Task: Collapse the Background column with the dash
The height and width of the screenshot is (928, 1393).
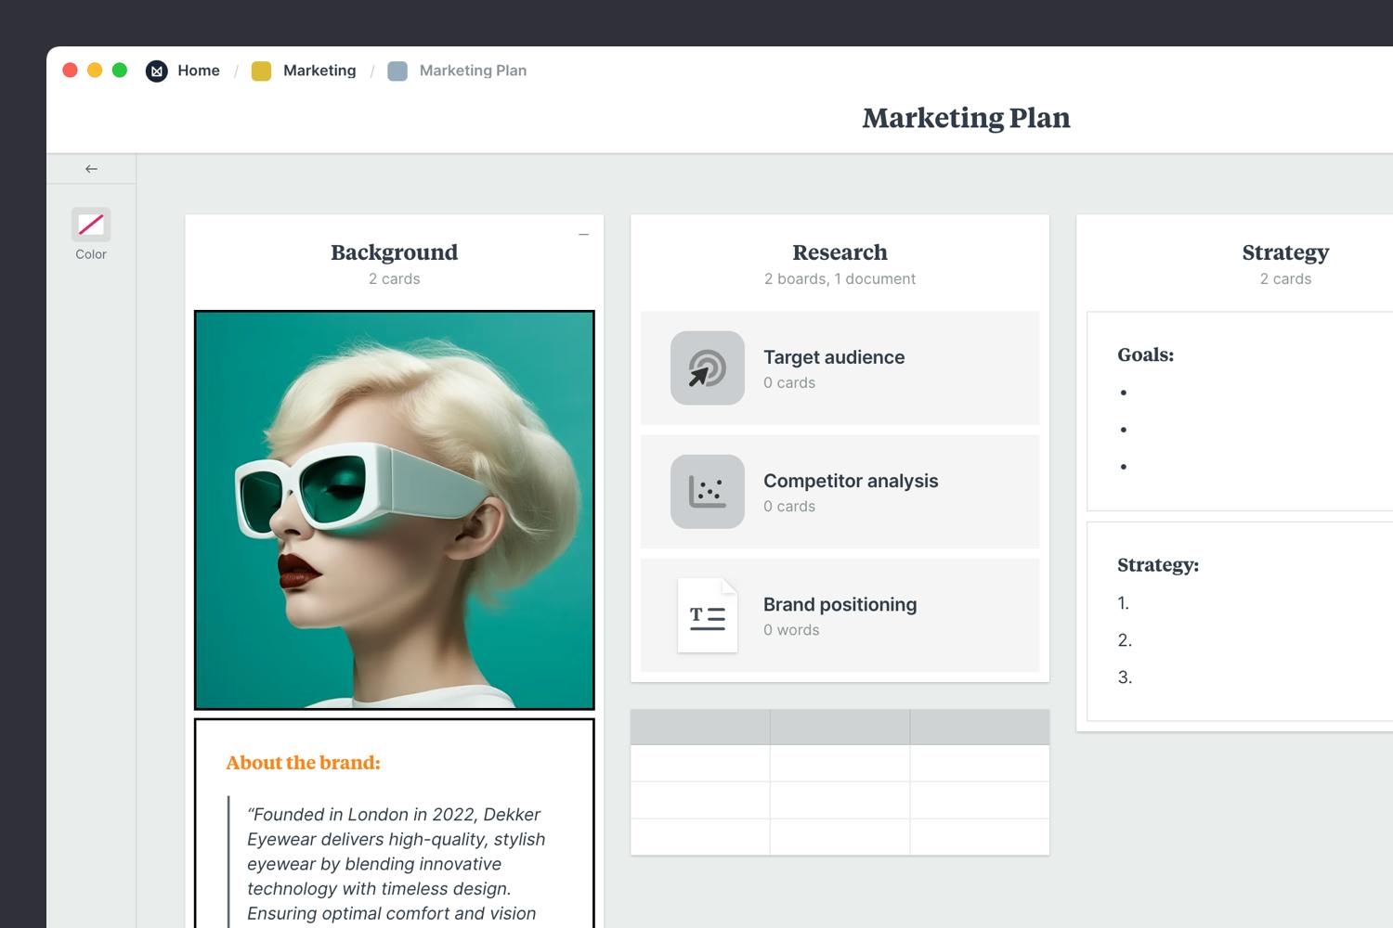Action: (x=583, y=235)
